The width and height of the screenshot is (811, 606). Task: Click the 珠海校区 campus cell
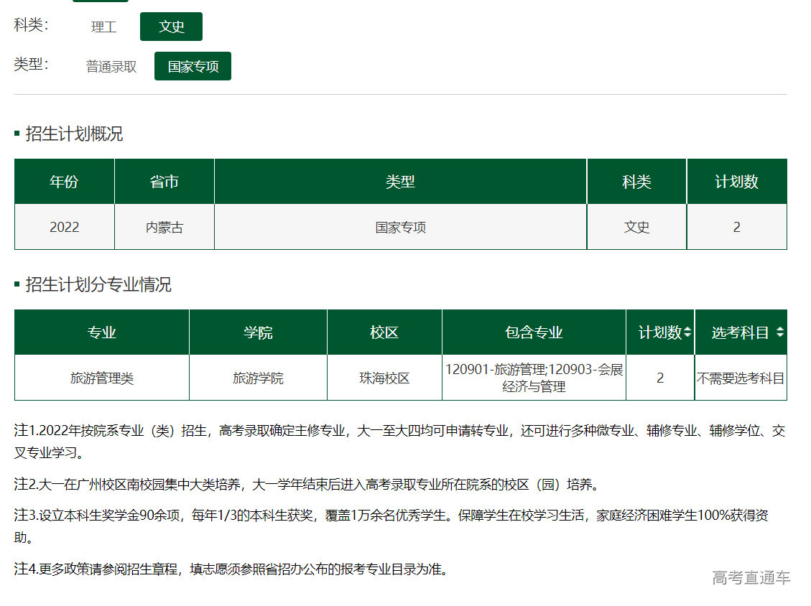tap(384, 378)
